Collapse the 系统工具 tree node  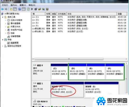(x=3, y=17)
